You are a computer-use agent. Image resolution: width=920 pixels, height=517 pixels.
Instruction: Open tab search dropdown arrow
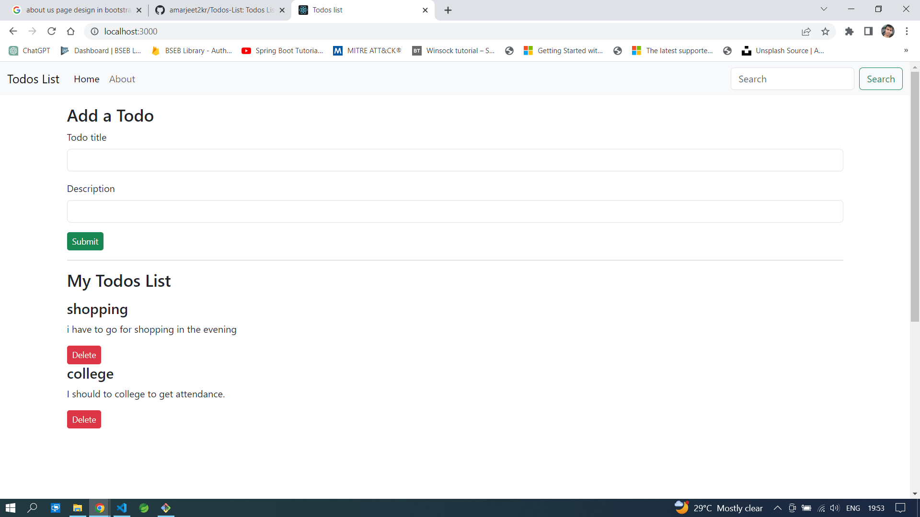(824, 9)
